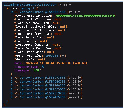Expand Carbon object #422 arrow

(79, 78)
